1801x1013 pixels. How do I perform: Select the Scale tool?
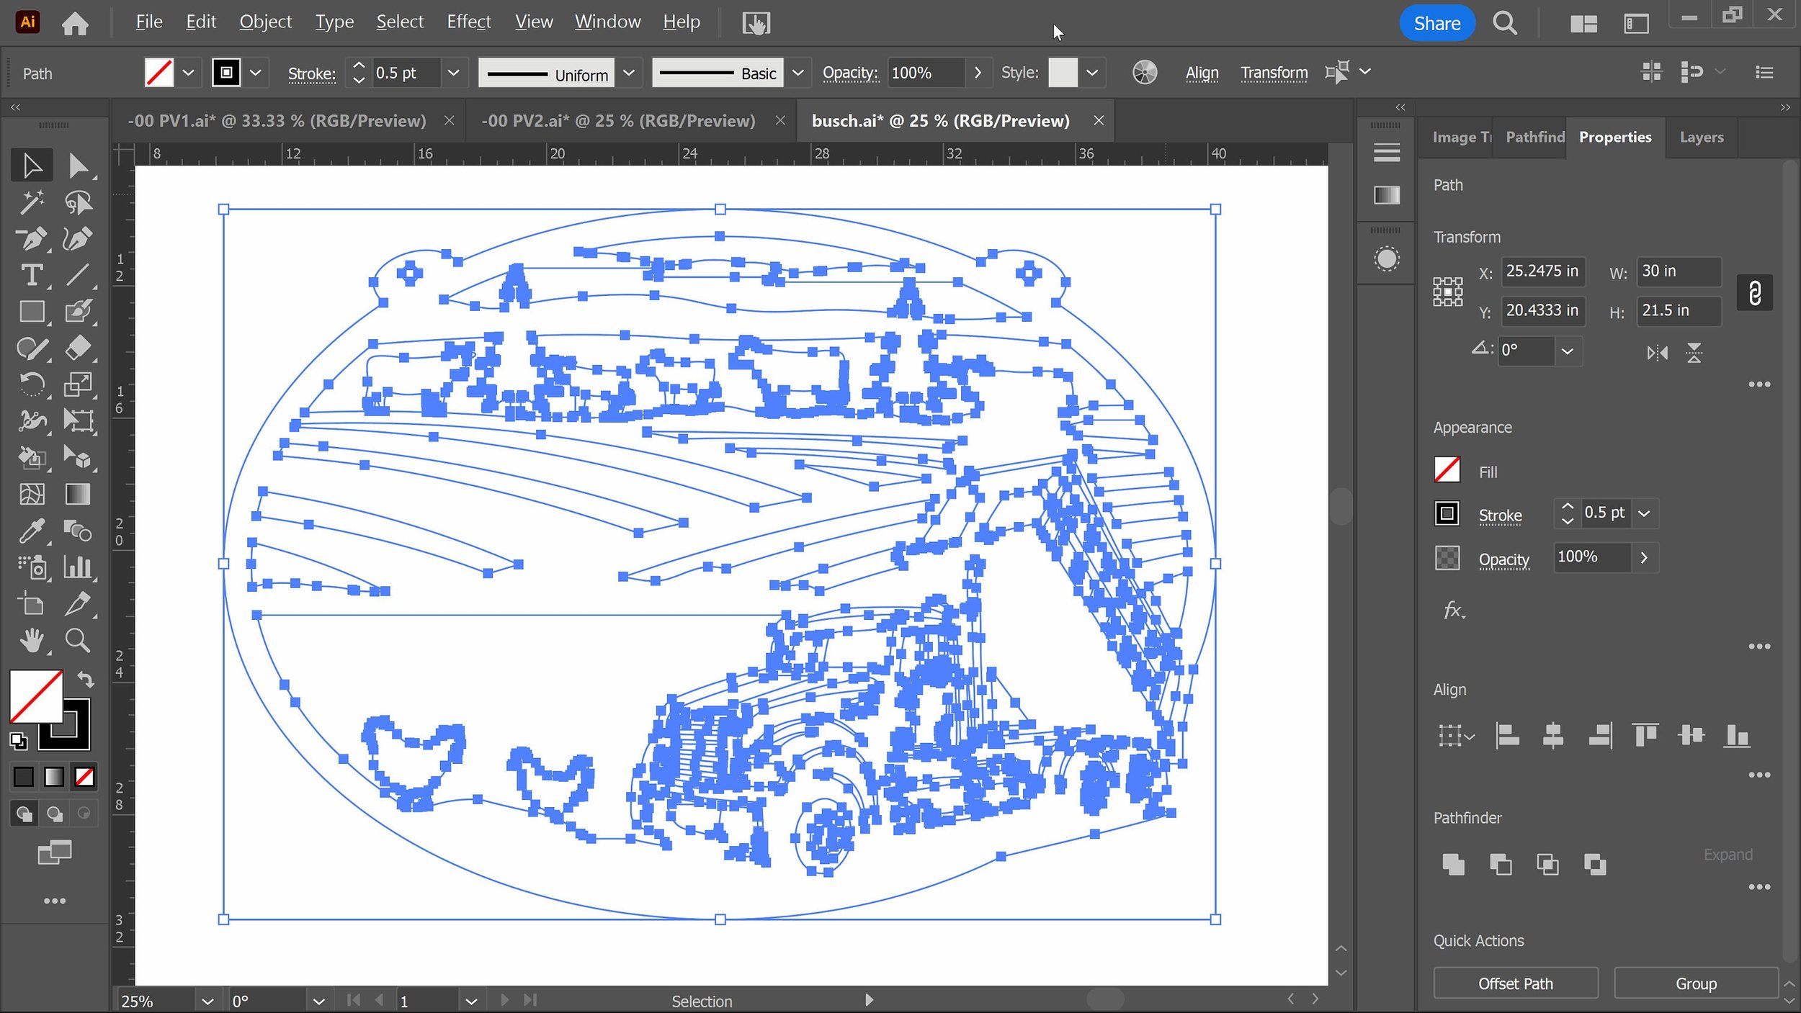pos(78,384)
